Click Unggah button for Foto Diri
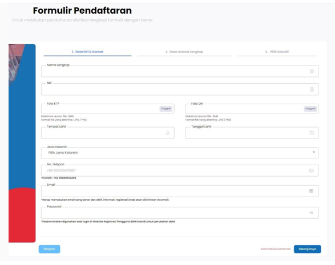 coord(310,109)
